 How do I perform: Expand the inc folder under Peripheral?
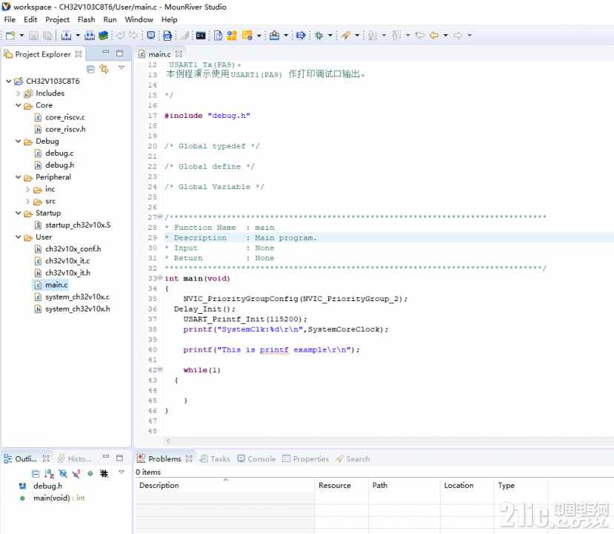(x=28, y=189)
